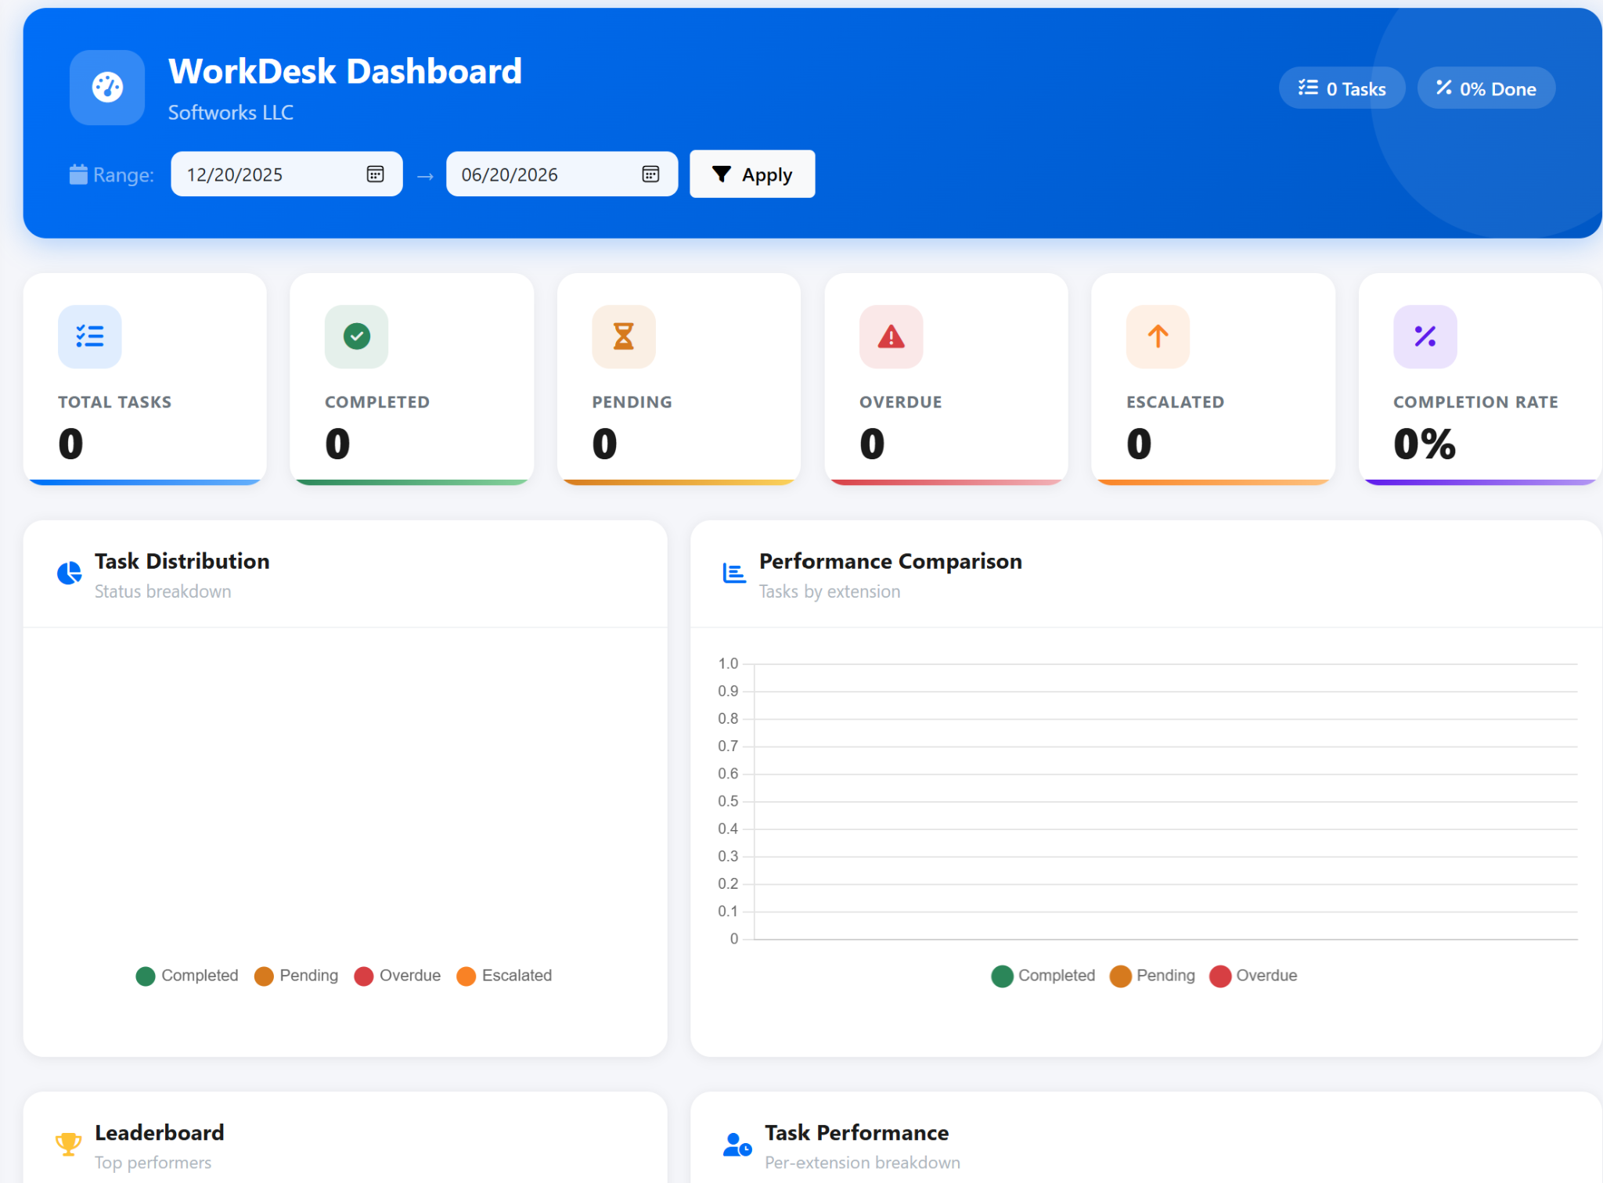Click the Leaderboard heading

pyautogui.click(x=160, y=1132)
